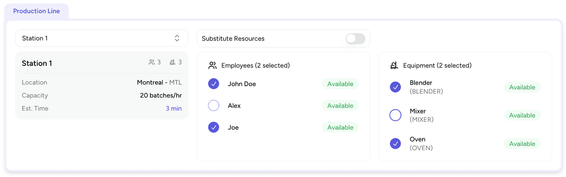Uncheck the Blender equipment
This screenshot has width=566, height=177.
click(x=396, y=87)
